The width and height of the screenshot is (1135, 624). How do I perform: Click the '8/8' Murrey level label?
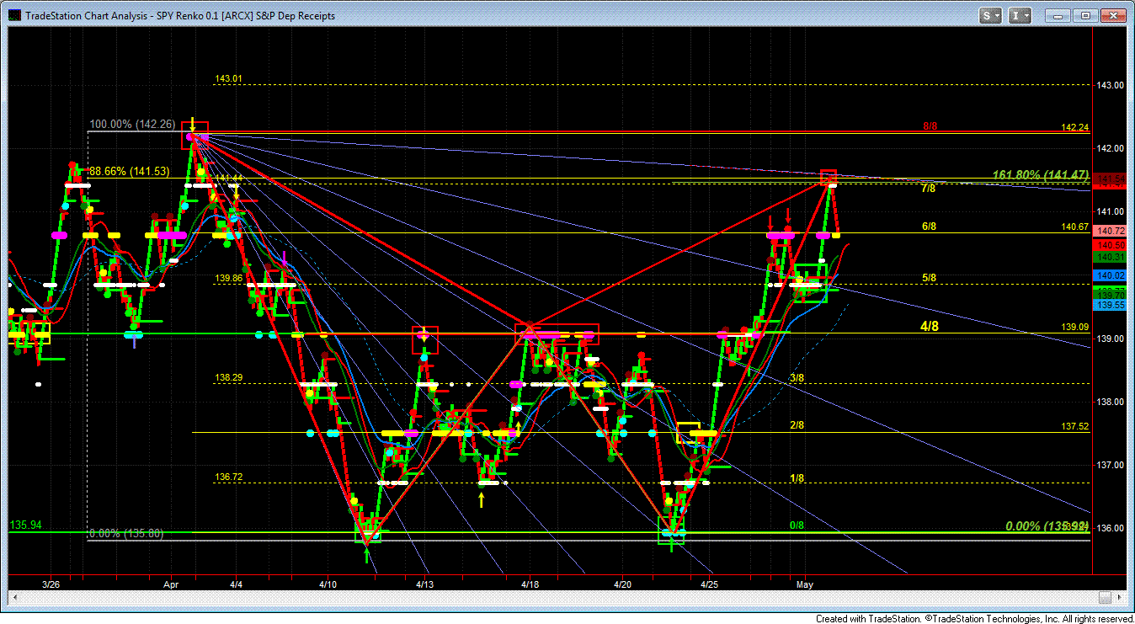click(x=930, y=126)
